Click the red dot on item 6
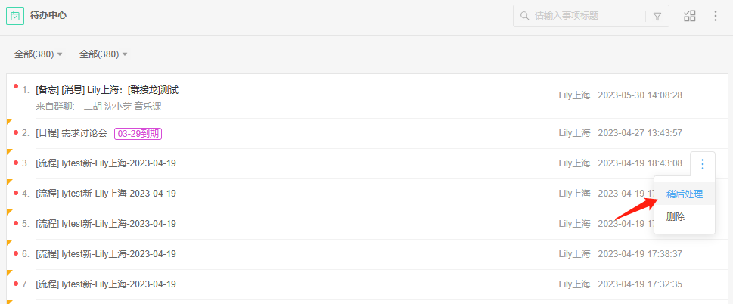 [x=16, y=253]
